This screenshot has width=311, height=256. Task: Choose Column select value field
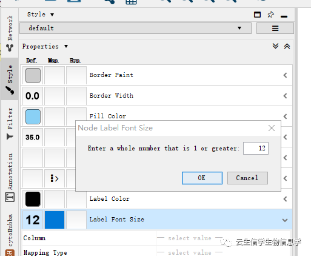pyautogui.click(x=190, y=238)
